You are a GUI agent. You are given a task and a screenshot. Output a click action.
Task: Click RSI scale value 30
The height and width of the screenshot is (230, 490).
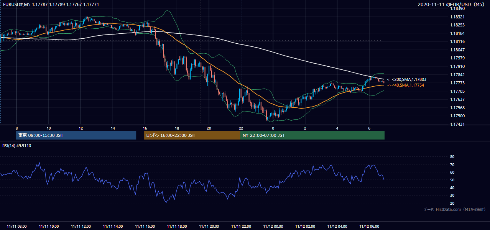pos(452,195)
